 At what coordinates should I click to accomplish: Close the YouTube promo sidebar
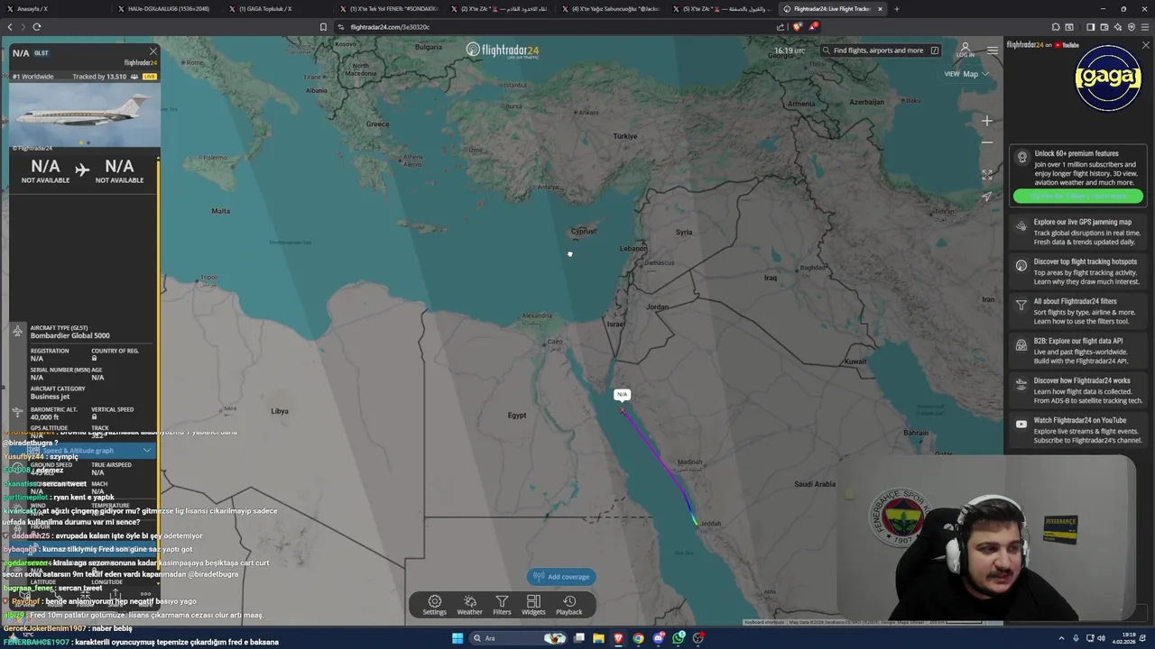click(x=1146, y=44)
